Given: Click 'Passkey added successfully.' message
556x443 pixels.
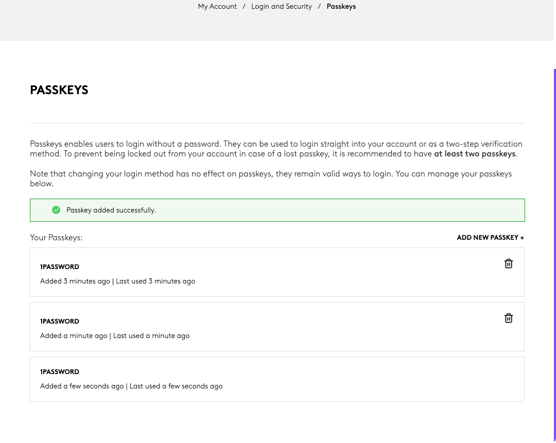Looking at the screenshot, I should coord(111,210).
